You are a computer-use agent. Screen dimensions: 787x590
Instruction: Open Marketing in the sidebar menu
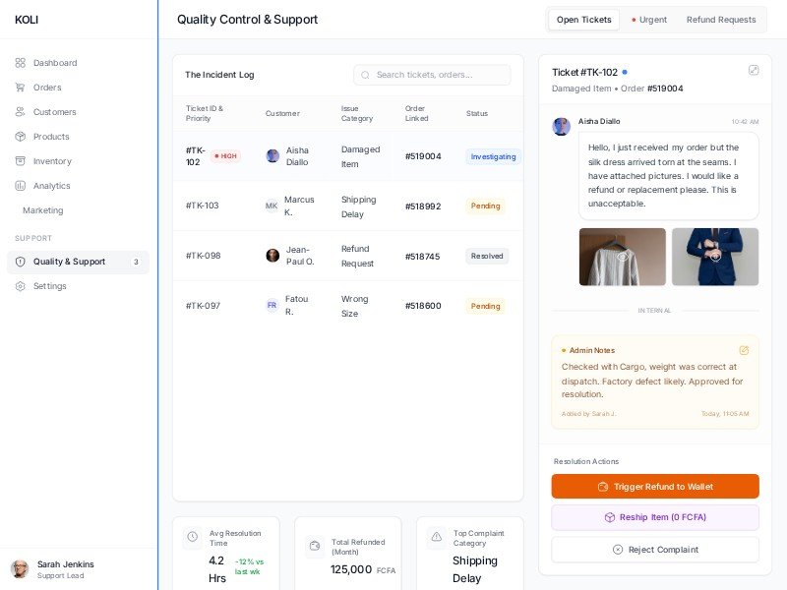(x=43, y=210)
